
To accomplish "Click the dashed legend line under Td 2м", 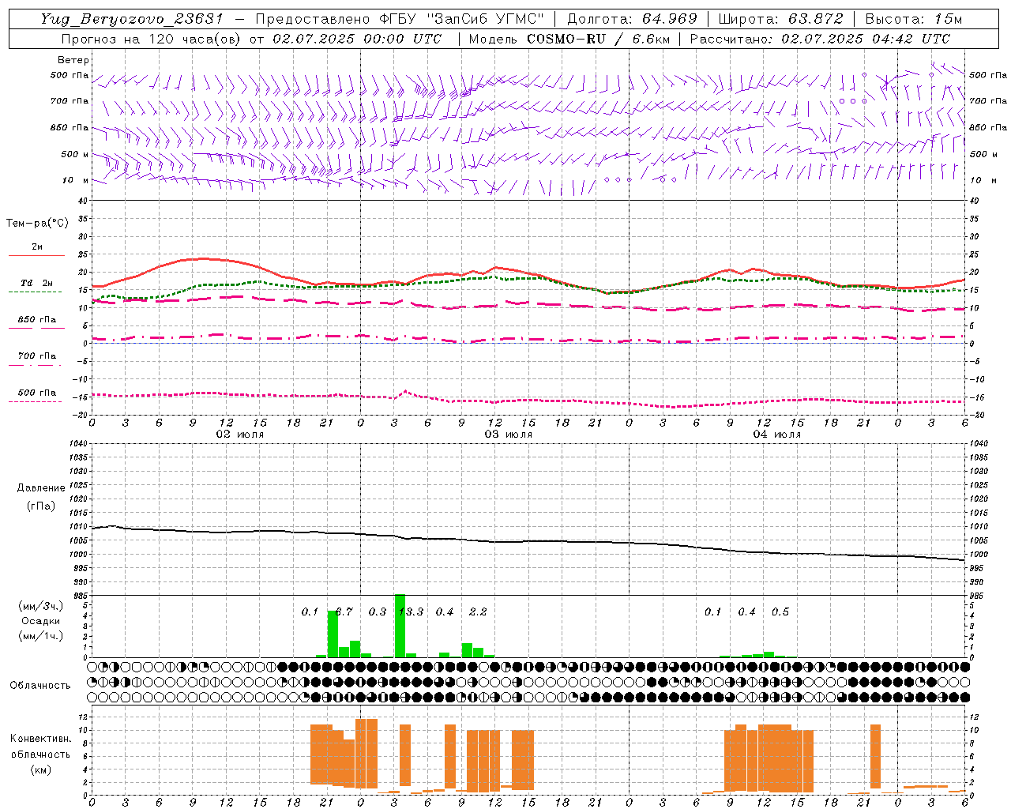I will pos(36,292).
